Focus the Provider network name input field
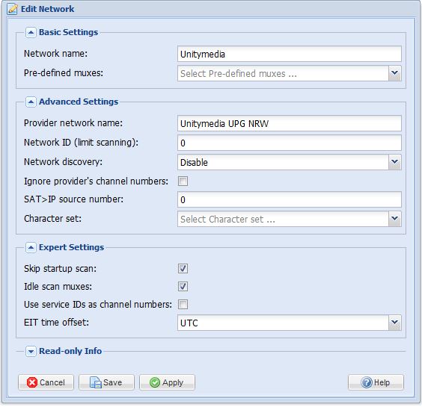Viewport: 422px width, 407px height. click(x=290, y=123)
